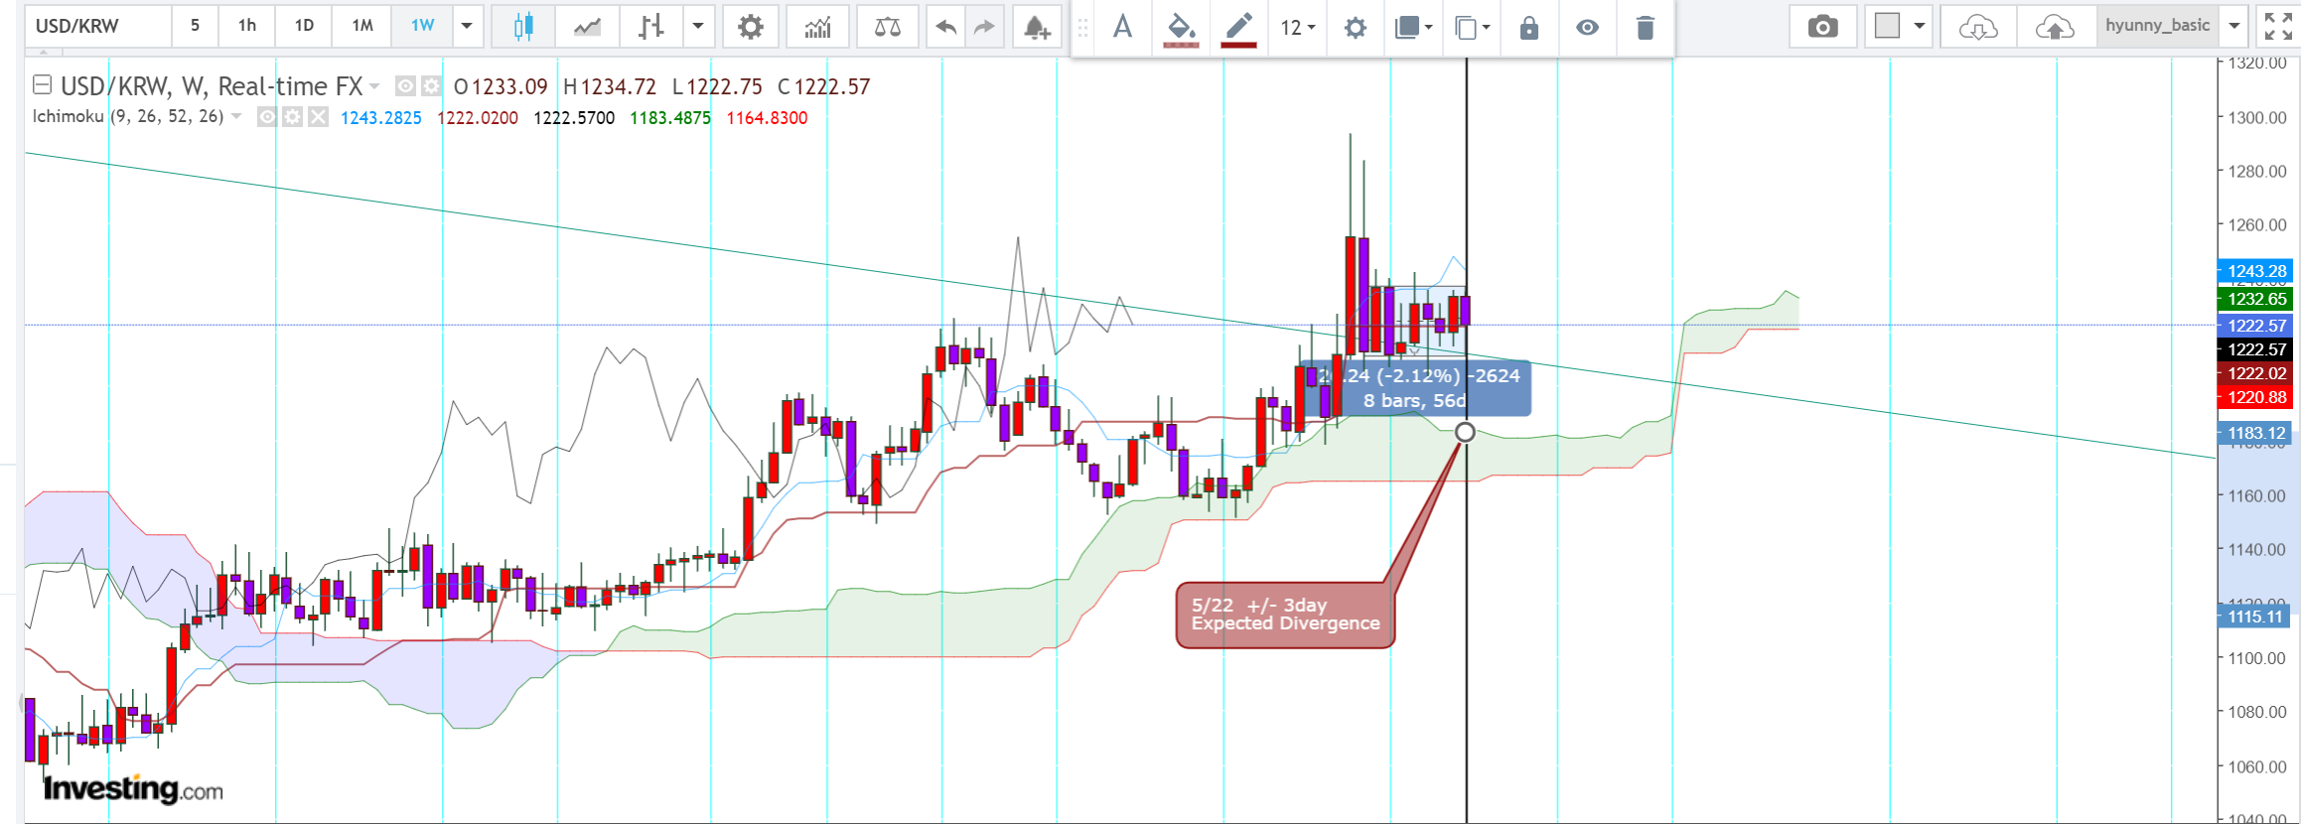Screen dimensions: 2301x824
Task: Open background fill color picker
Action: (1181, 27)
